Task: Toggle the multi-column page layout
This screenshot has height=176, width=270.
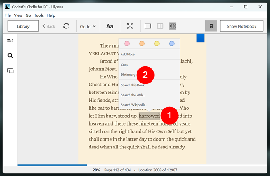Action: pyautogui.click(x=172, y=26)
